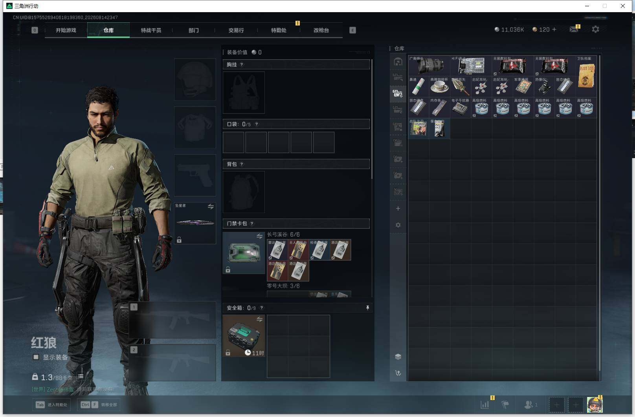Image resolution: width=635 pixels, height=417 pixels.
Task: Select the 战队之刃 poster item
Action: coord(418,129)
